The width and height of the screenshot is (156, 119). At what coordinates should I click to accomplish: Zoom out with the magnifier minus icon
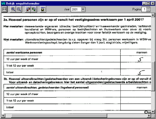[x=19, y=9]
